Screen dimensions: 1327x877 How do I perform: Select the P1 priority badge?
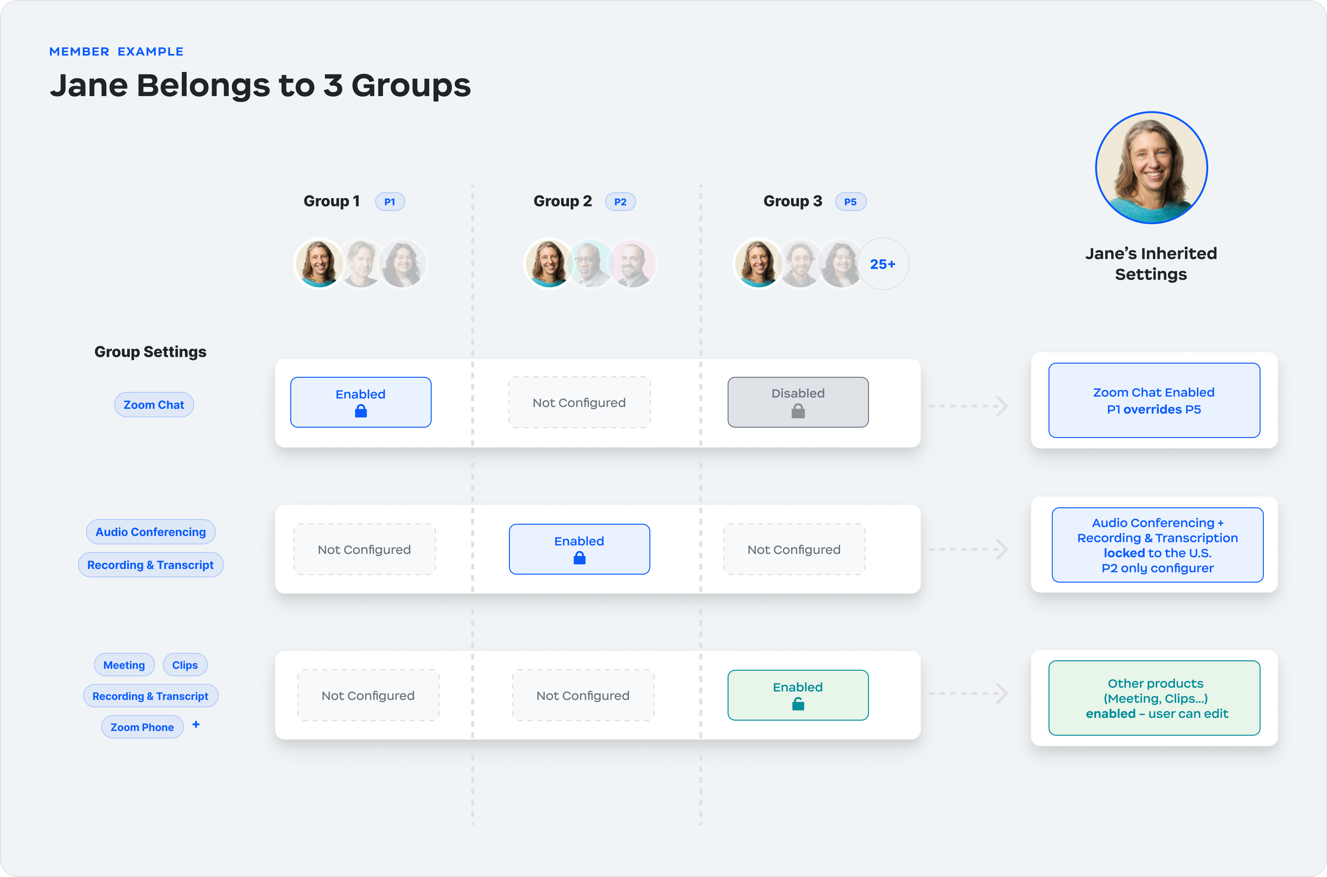click(390, 202)
